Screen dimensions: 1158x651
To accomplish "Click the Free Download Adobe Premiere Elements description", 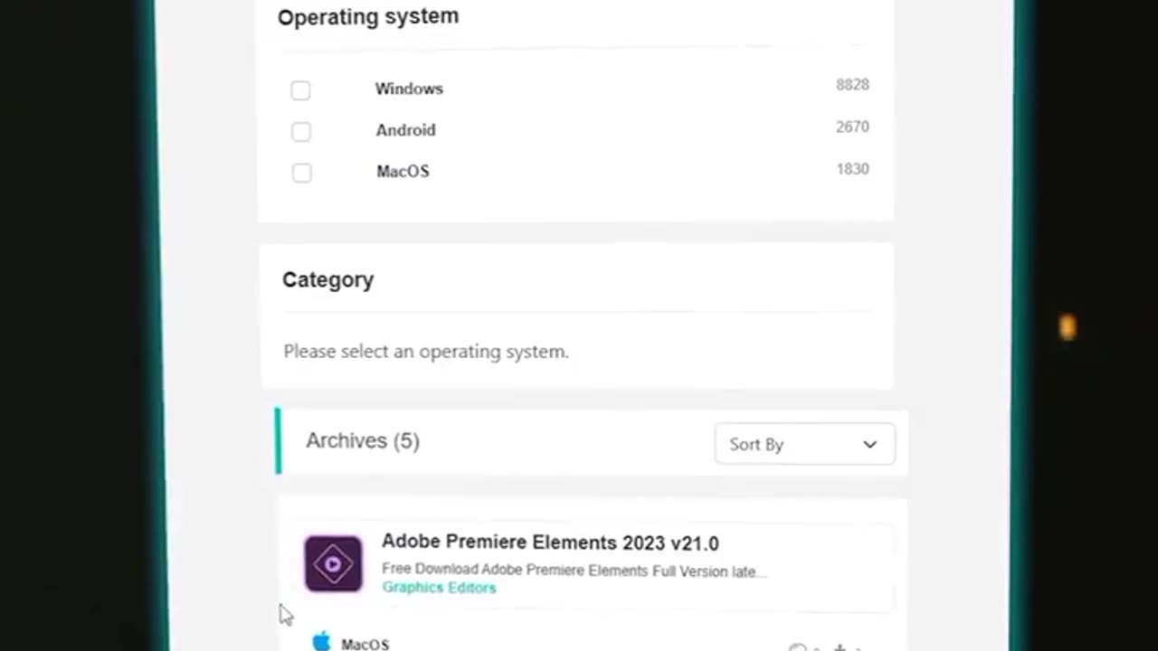I will (574, 571).
